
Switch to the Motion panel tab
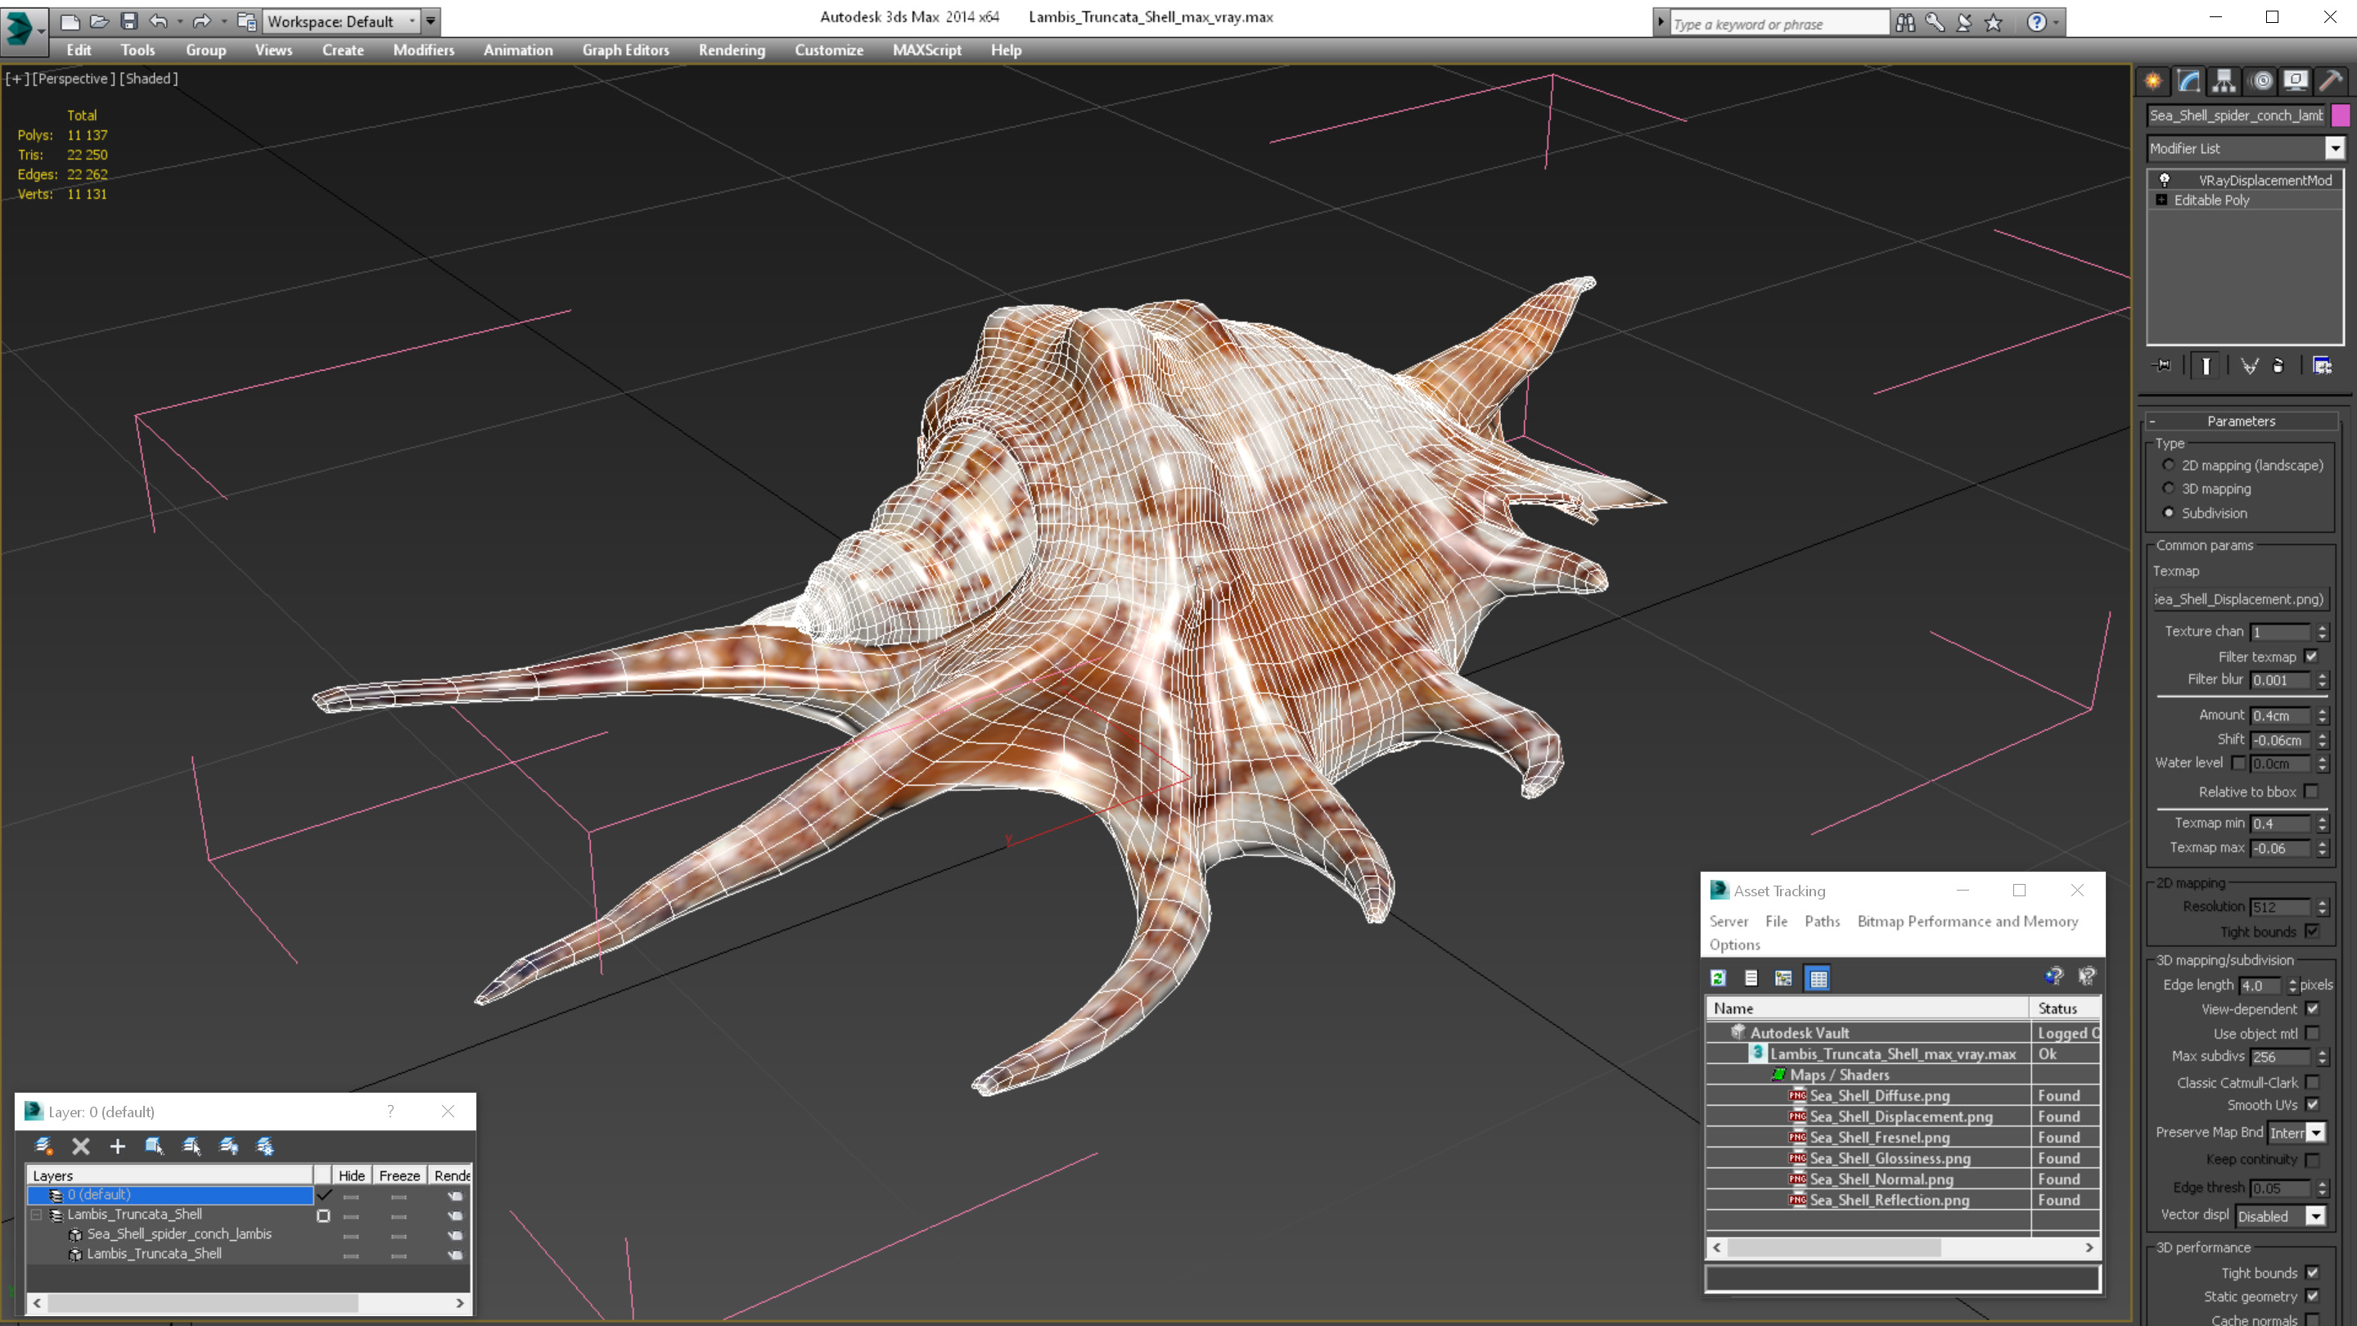(2261, 82)
